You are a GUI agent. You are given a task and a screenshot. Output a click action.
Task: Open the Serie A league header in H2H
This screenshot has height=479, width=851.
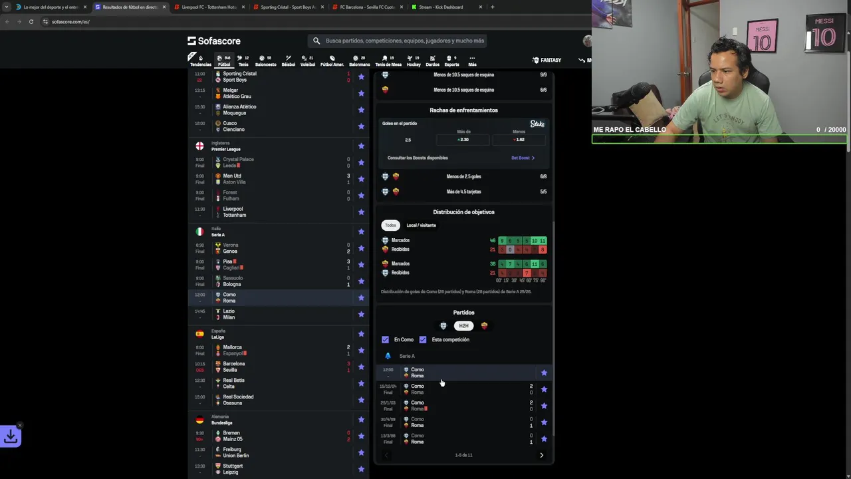point(407,356)
